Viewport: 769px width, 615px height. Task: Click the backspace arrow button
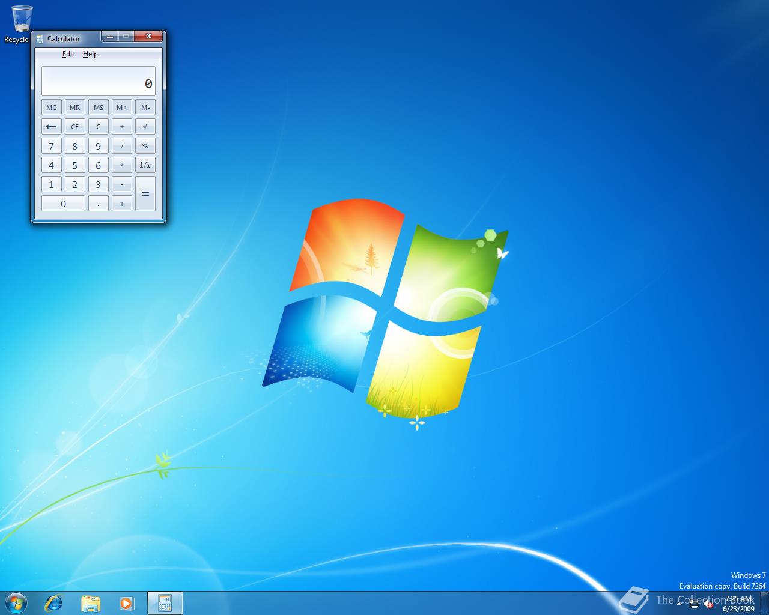click(x=52, y=127)
